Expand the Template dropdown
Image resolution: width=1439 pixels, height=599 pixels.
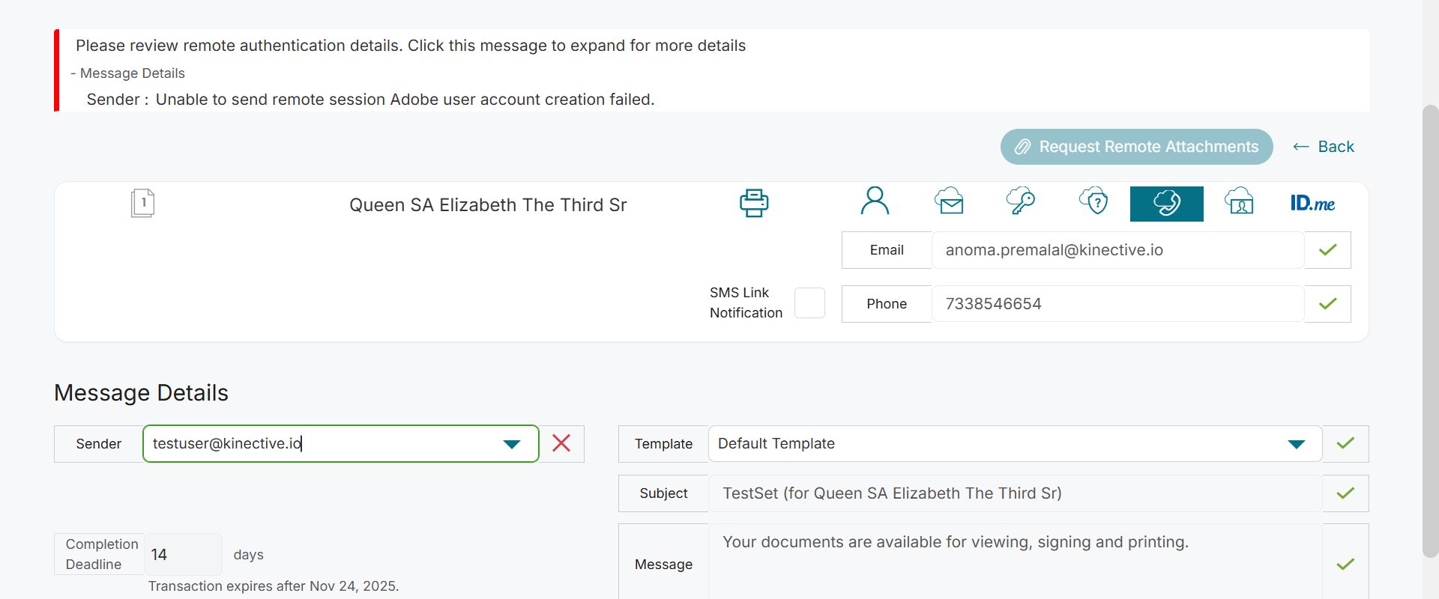(x=1296, y=444)
